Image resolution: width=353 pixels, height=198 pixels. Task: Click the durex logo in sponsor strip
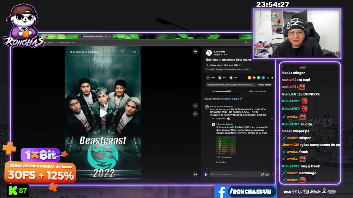pos(331,192)
